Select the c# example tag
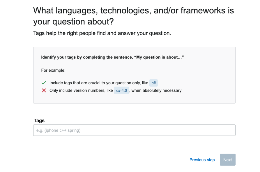The height and width of the screenshot is (172, 260). click(153, 83)
